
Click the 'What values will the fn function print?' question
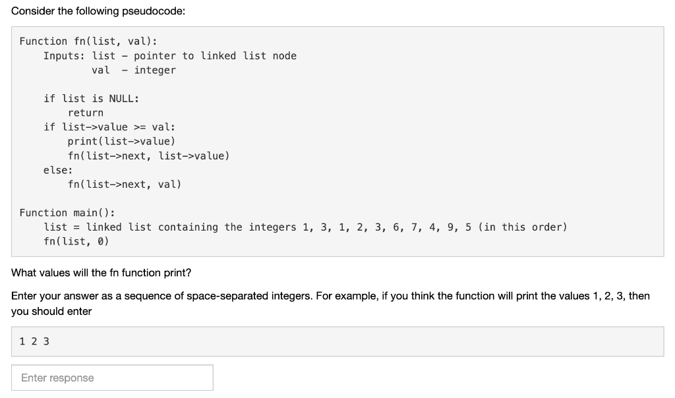click(x=101, y=273)
